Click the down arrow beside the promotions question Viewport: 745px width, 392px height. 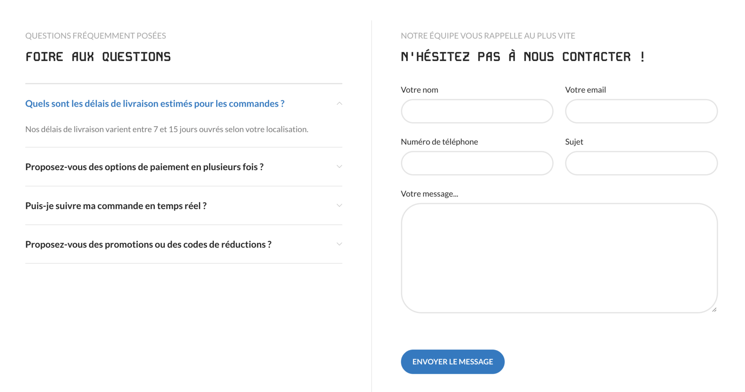click(x=339, y=244)
